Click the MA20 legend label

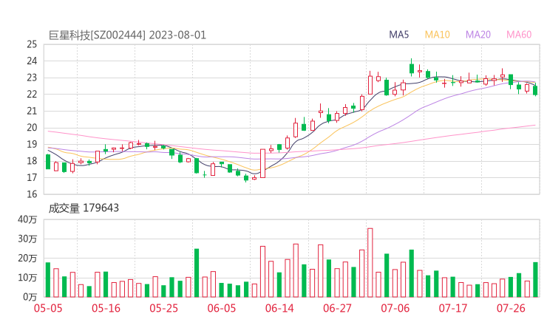(478, 35)
